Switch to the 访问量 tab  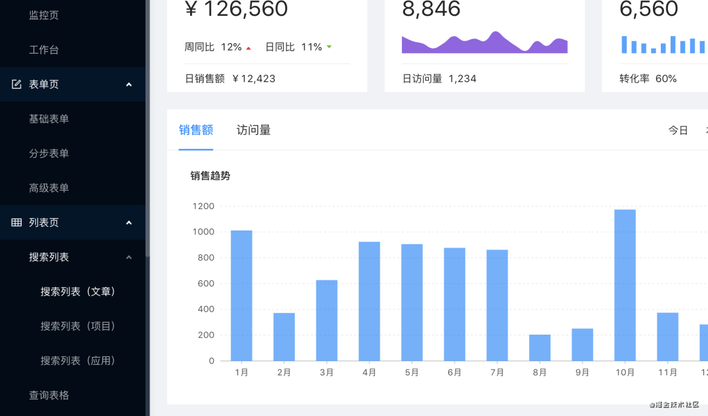(253, 130)
